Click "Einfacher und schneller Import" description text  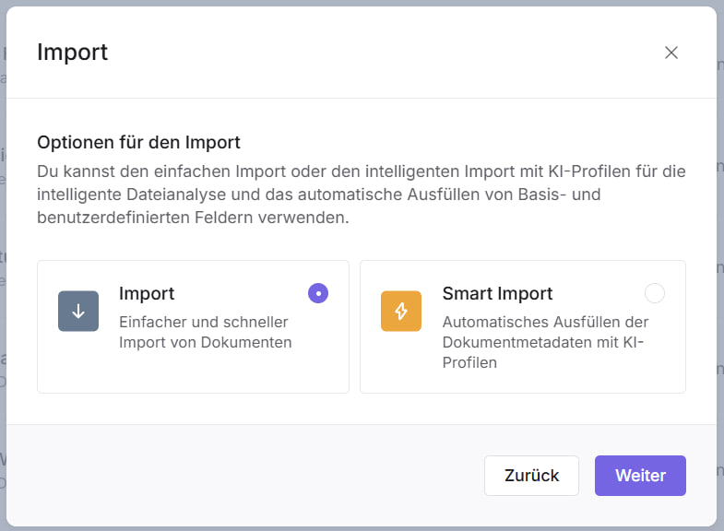coord(205,332)
